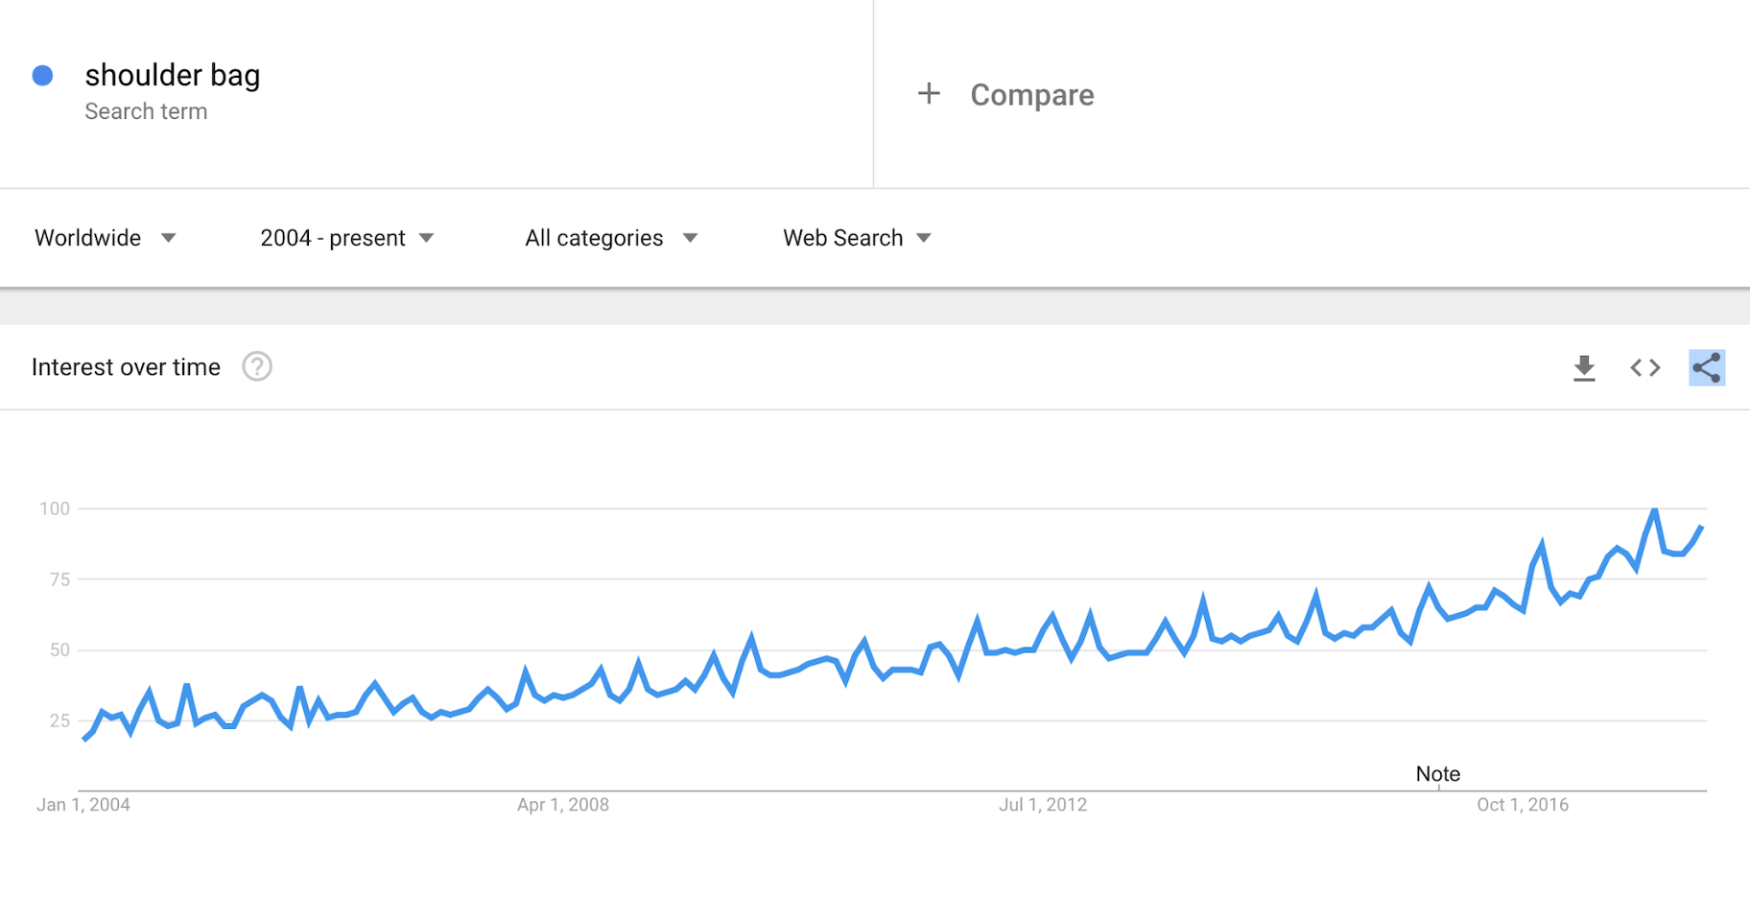Click the Jul 1, 2012 axis label
Viewport: 1750px width, 920px height.
coord(1043,805)
